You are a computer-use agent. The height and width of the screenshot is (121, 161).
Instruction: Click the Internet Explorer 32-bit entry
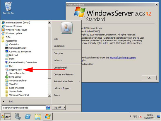coord(12,26)
